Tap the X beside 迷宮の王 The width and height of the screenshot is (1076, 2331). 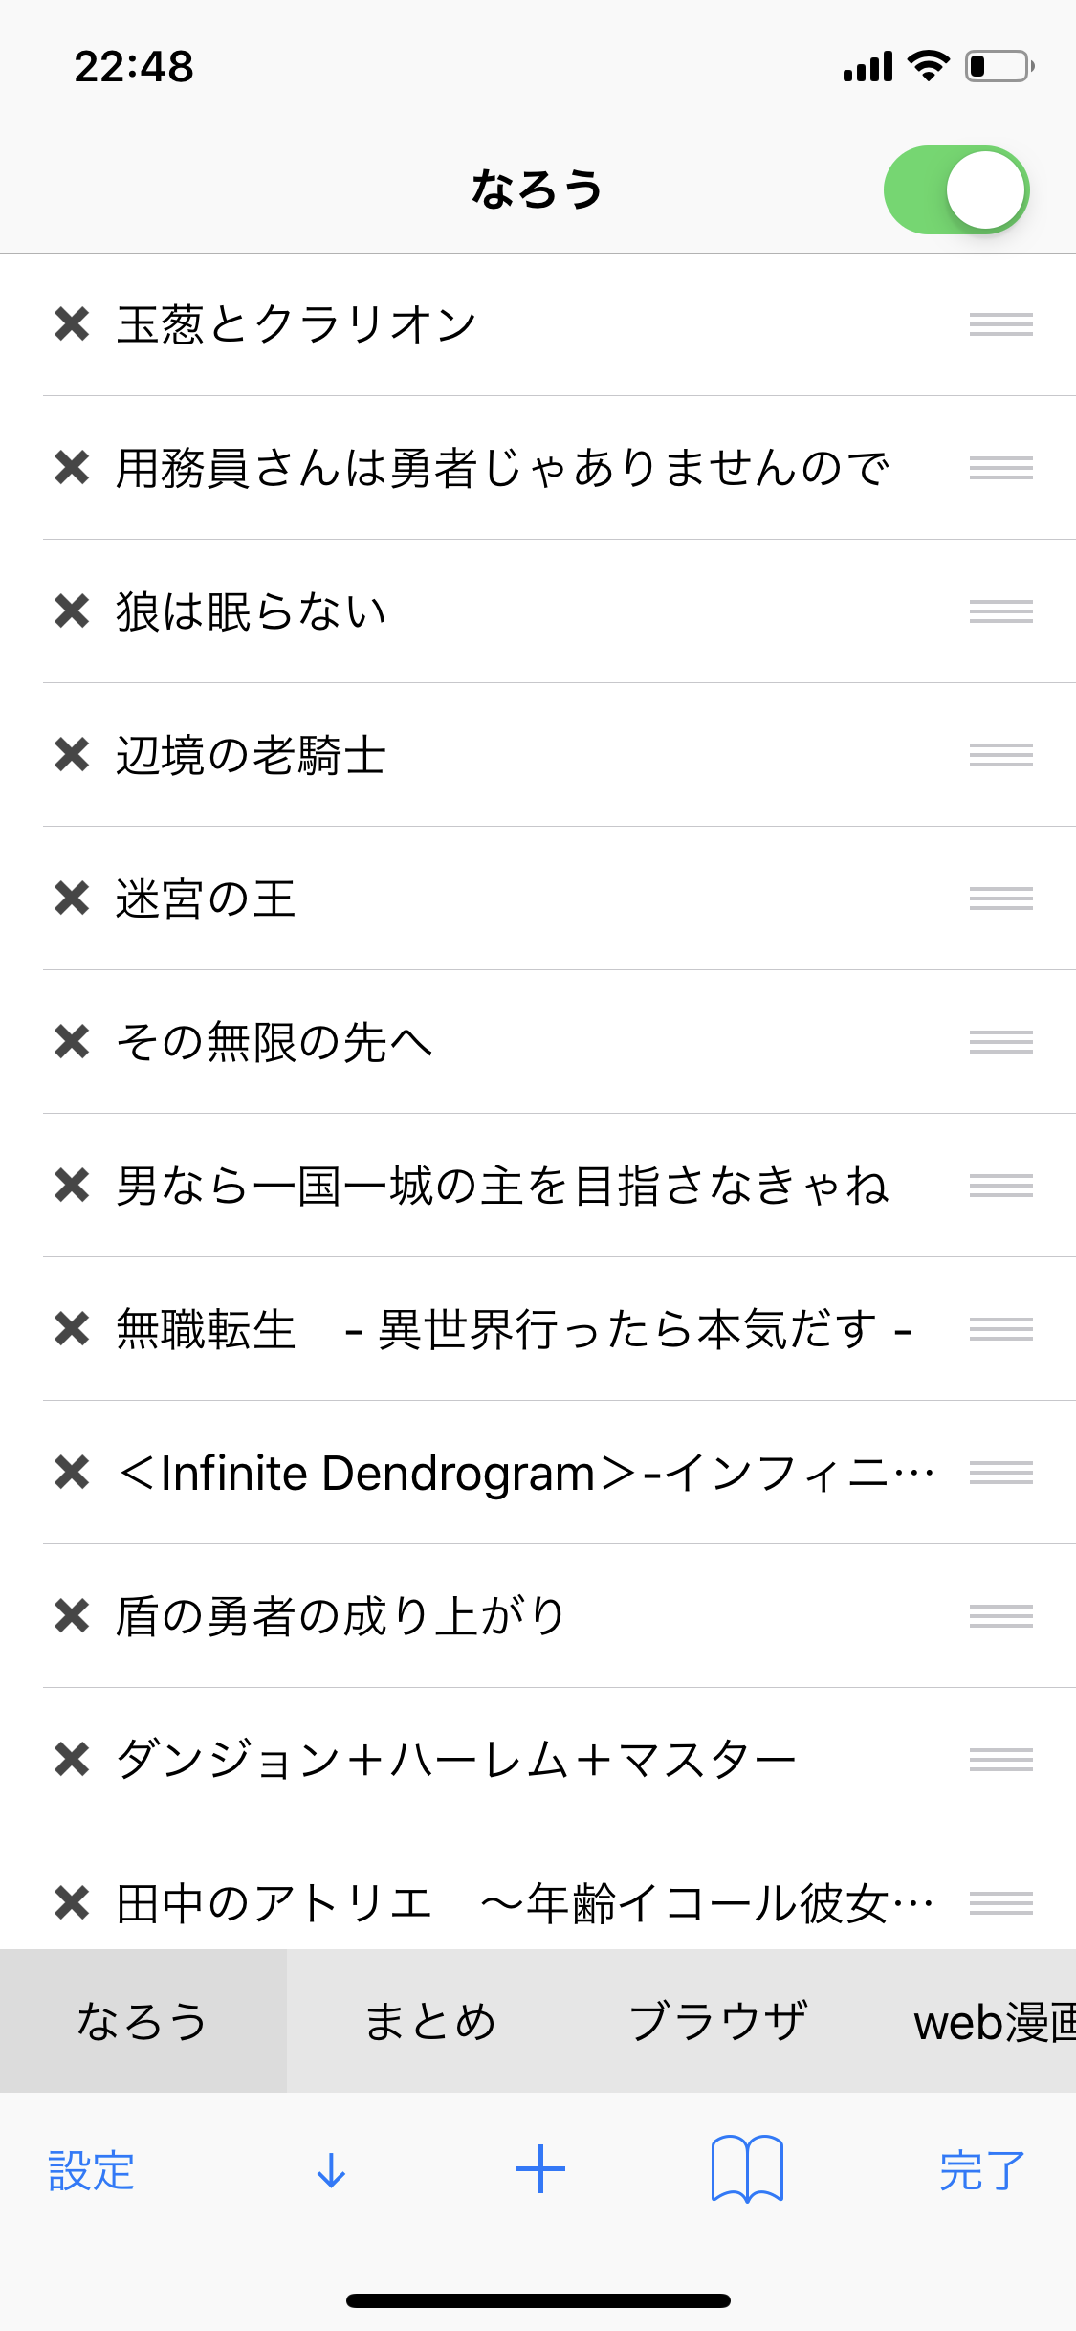point(72,899)
